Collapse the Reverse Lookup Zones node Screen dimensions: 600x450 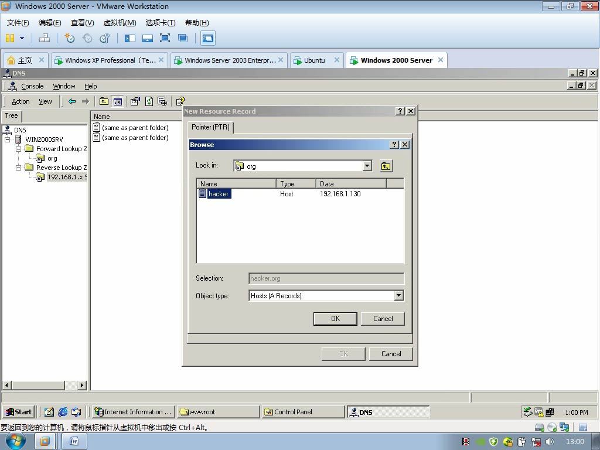18,168
